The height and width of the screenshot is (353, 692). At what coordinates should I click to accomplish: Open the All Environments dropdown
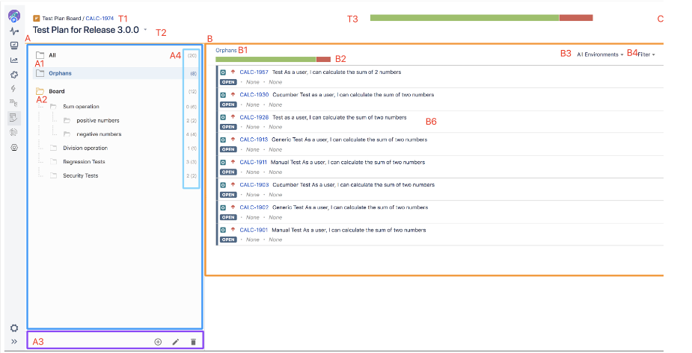600,54
